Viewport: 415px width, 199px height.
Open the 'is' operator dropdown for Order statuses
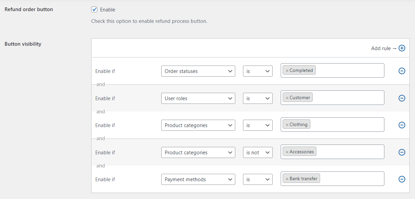point(258,71)
